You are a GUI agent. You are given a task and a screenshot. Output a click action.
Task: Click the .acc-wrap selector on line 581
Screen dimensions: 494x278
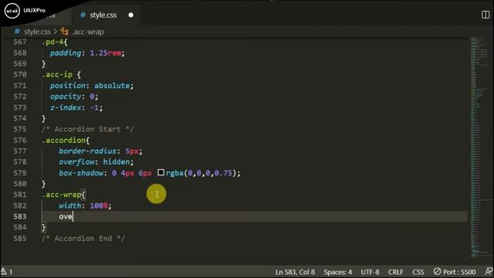[x=62, y=195]
